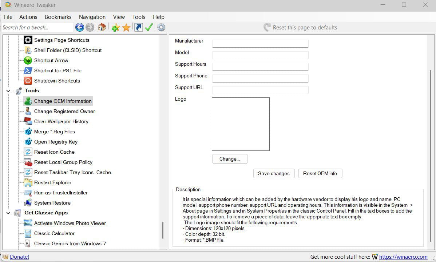Select Classic Games from Windows 7
The image size is (436, 262).
[x=70, y=243]
